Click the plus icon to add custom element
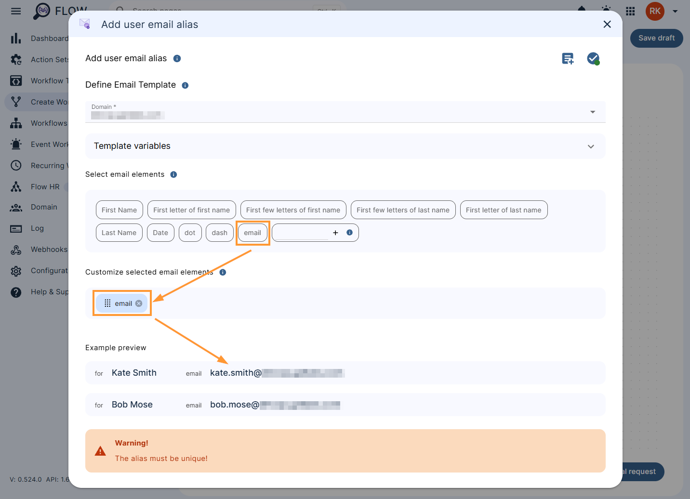This screenshot has height=499, width=690. pyautogui.click(x=335, y=233)
